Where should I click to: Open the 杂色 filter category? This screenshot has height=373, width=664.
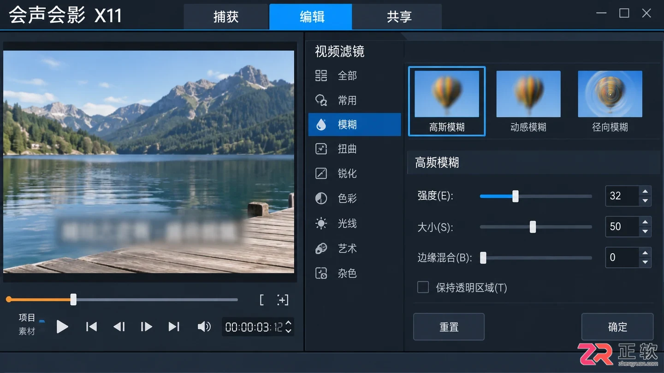coord(355,274)
